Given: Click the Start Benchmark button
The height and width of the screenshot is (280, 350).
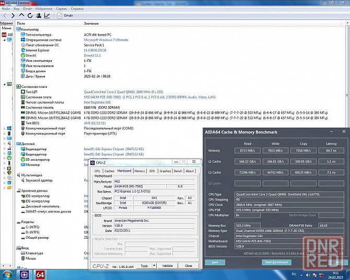Looking at the screenshot, I should (276, 262).
